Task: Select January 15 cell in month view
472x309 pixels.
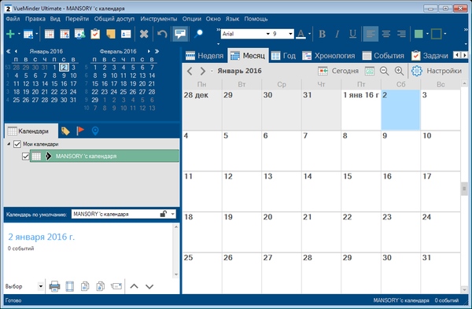Action: [x=361, y=191]
